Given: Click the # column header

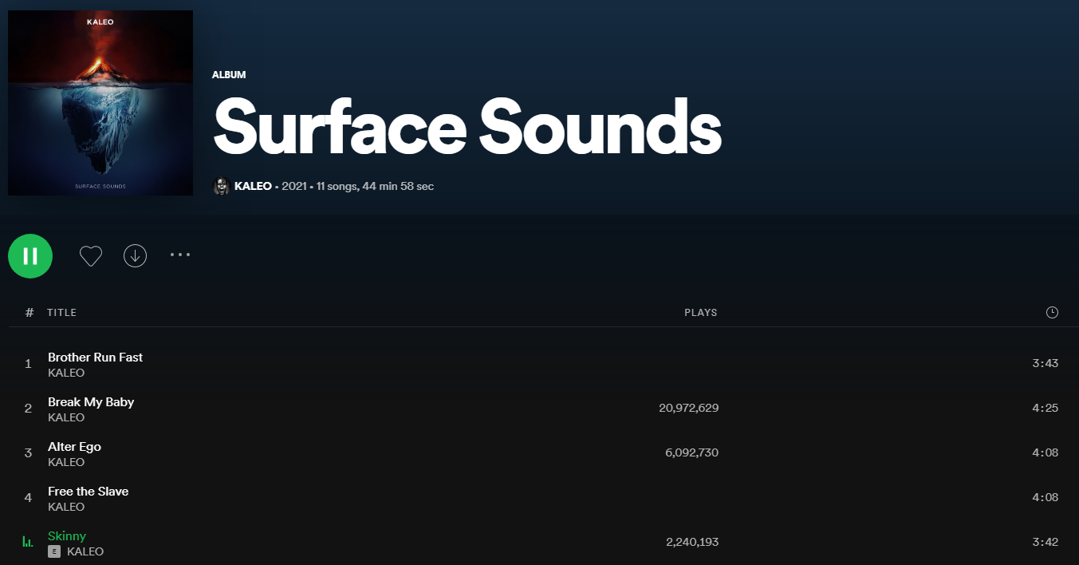Looking at the screenshot, I should [30, 312].
